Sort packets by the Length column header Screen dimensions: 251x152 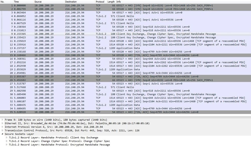pyautogui.click(x=111, y=2)
